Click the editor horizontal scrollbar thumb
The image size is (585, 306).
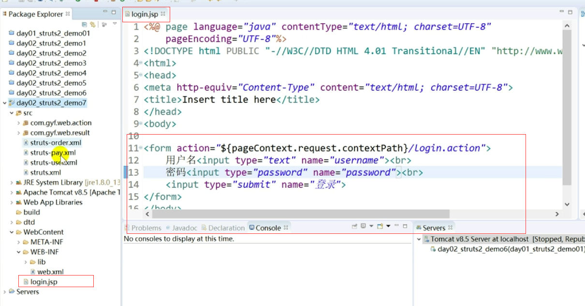click(x=301, y=214)
